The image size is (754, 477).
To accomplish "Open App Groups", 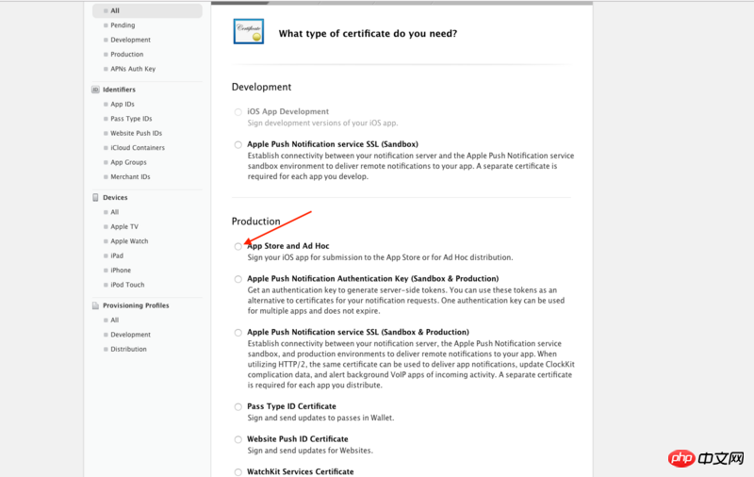I will click(x=128, y=162).
